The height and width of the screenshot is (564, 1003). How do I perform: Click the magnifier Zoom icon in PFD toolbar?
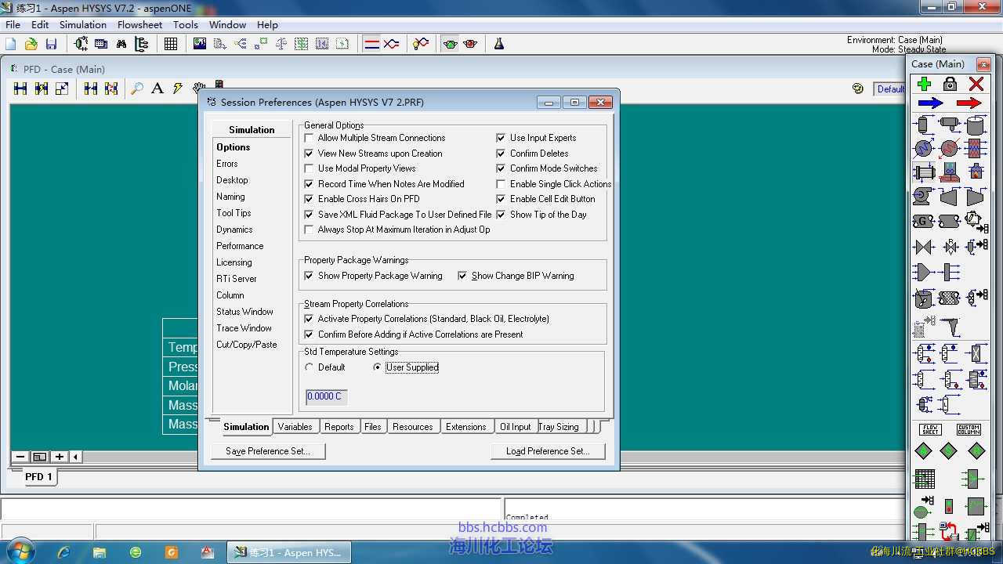(x=137, y=89)
